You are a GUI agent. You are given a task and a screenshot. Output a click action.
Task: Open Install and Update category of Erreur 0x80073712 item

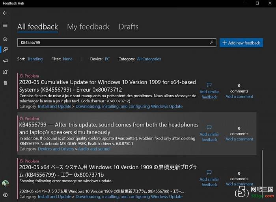[x=54, y=106]
